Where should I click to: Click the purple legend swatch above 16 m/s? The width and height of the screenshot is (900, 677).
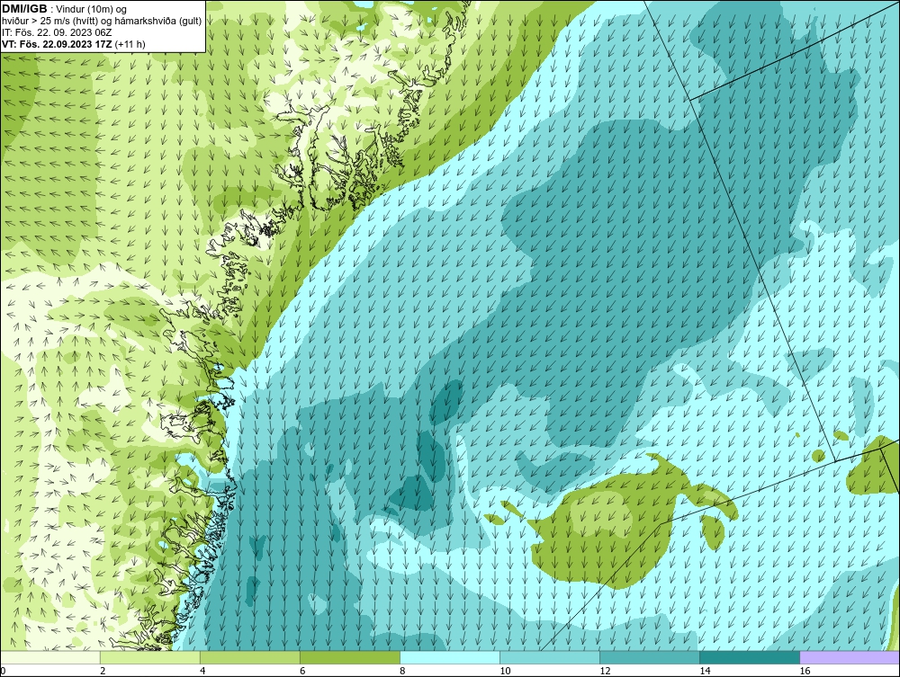tap(850, 657)
